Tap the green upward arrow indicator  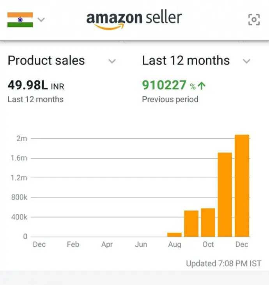point(202,85)
